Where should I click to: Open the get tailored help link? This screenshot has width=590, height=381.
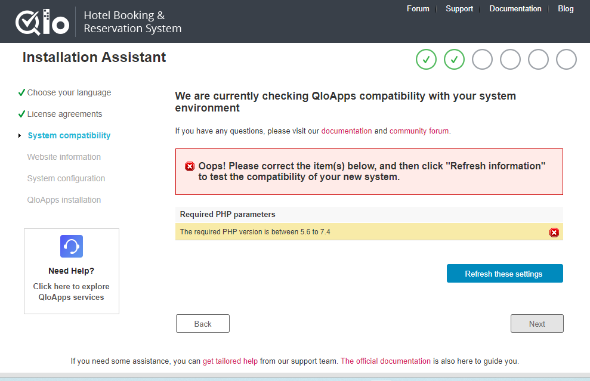pyautogui.click(x=230, y=361)
